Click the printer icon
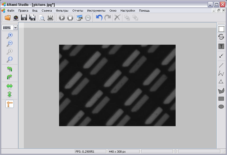Image resolution: width=227 pixels, height=155 pixels. pos(50,18)
